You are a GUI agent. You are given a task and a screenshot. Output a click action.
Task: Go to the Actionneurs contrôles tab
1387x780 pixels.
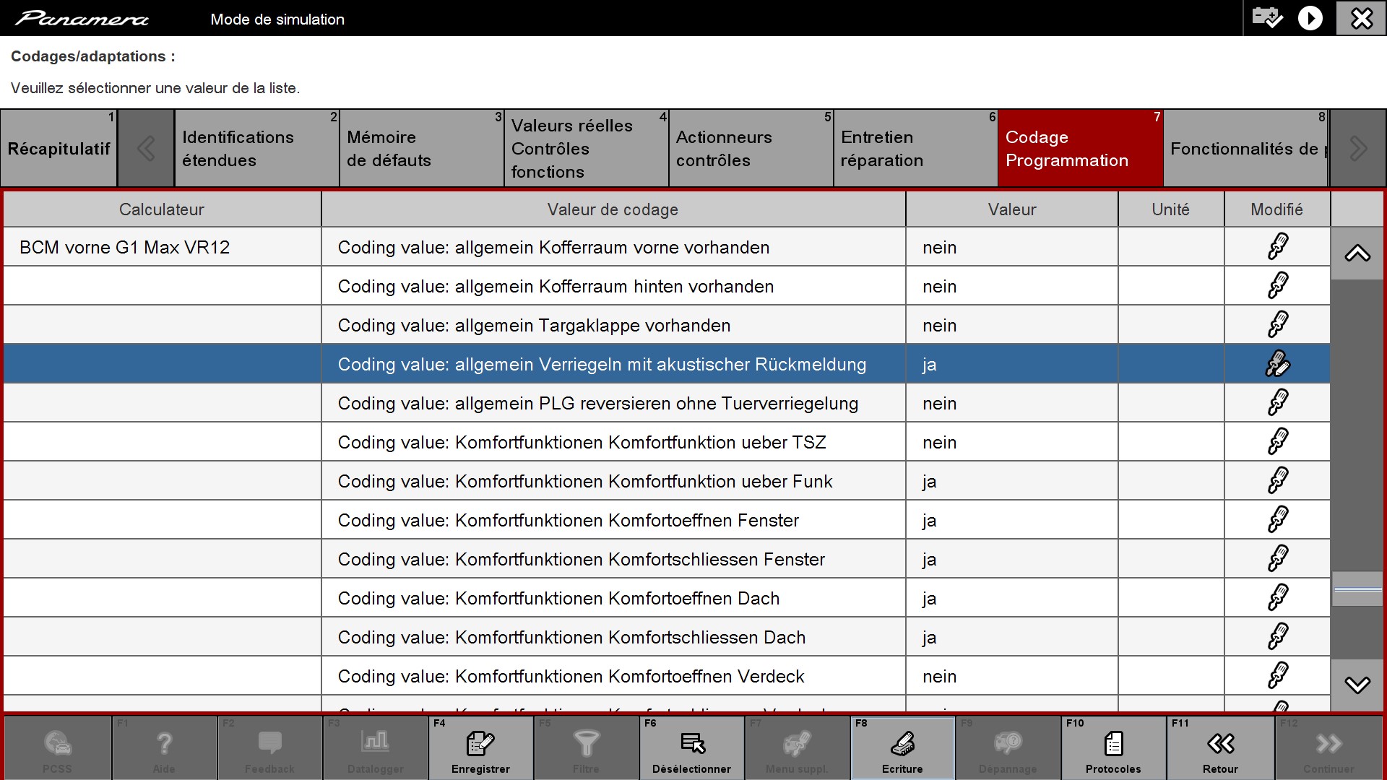751,149
